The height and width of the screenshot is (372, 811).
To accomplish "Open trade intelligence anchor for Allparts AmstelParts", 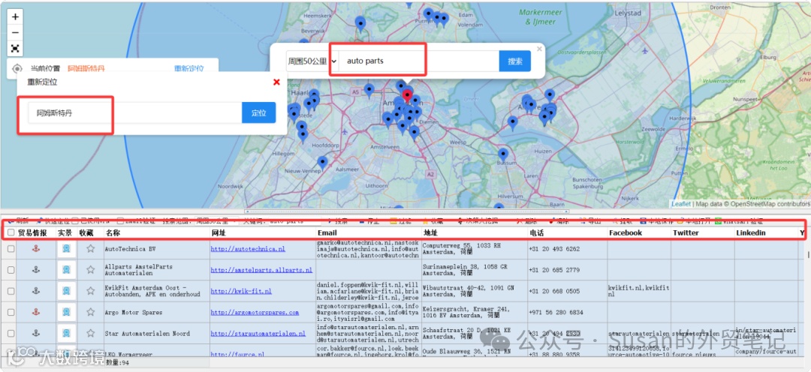I will (36, 270).
